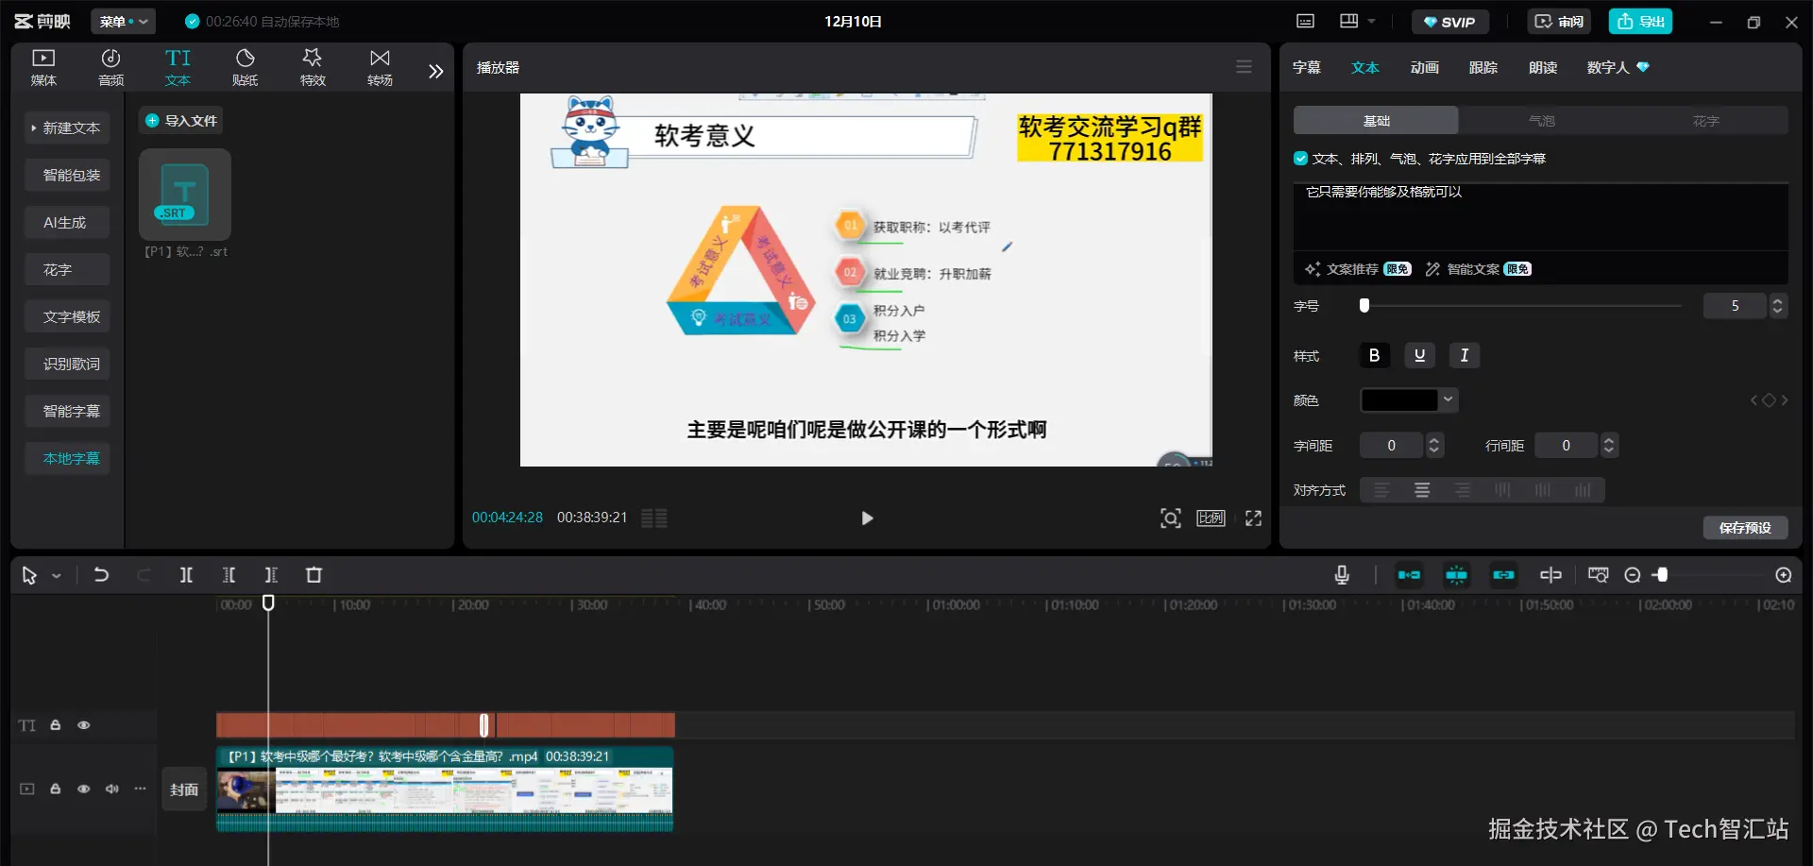Open the 菜单 menu dropdown

(x=124, y=21)
